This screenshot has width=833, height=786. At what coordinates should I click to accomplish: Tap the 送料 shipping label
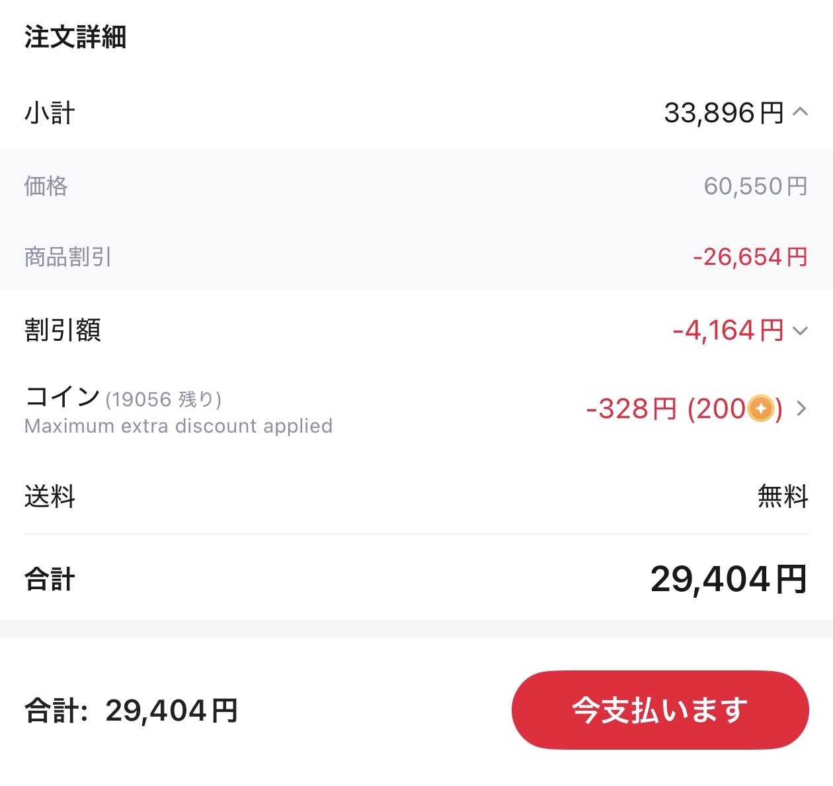50,496
